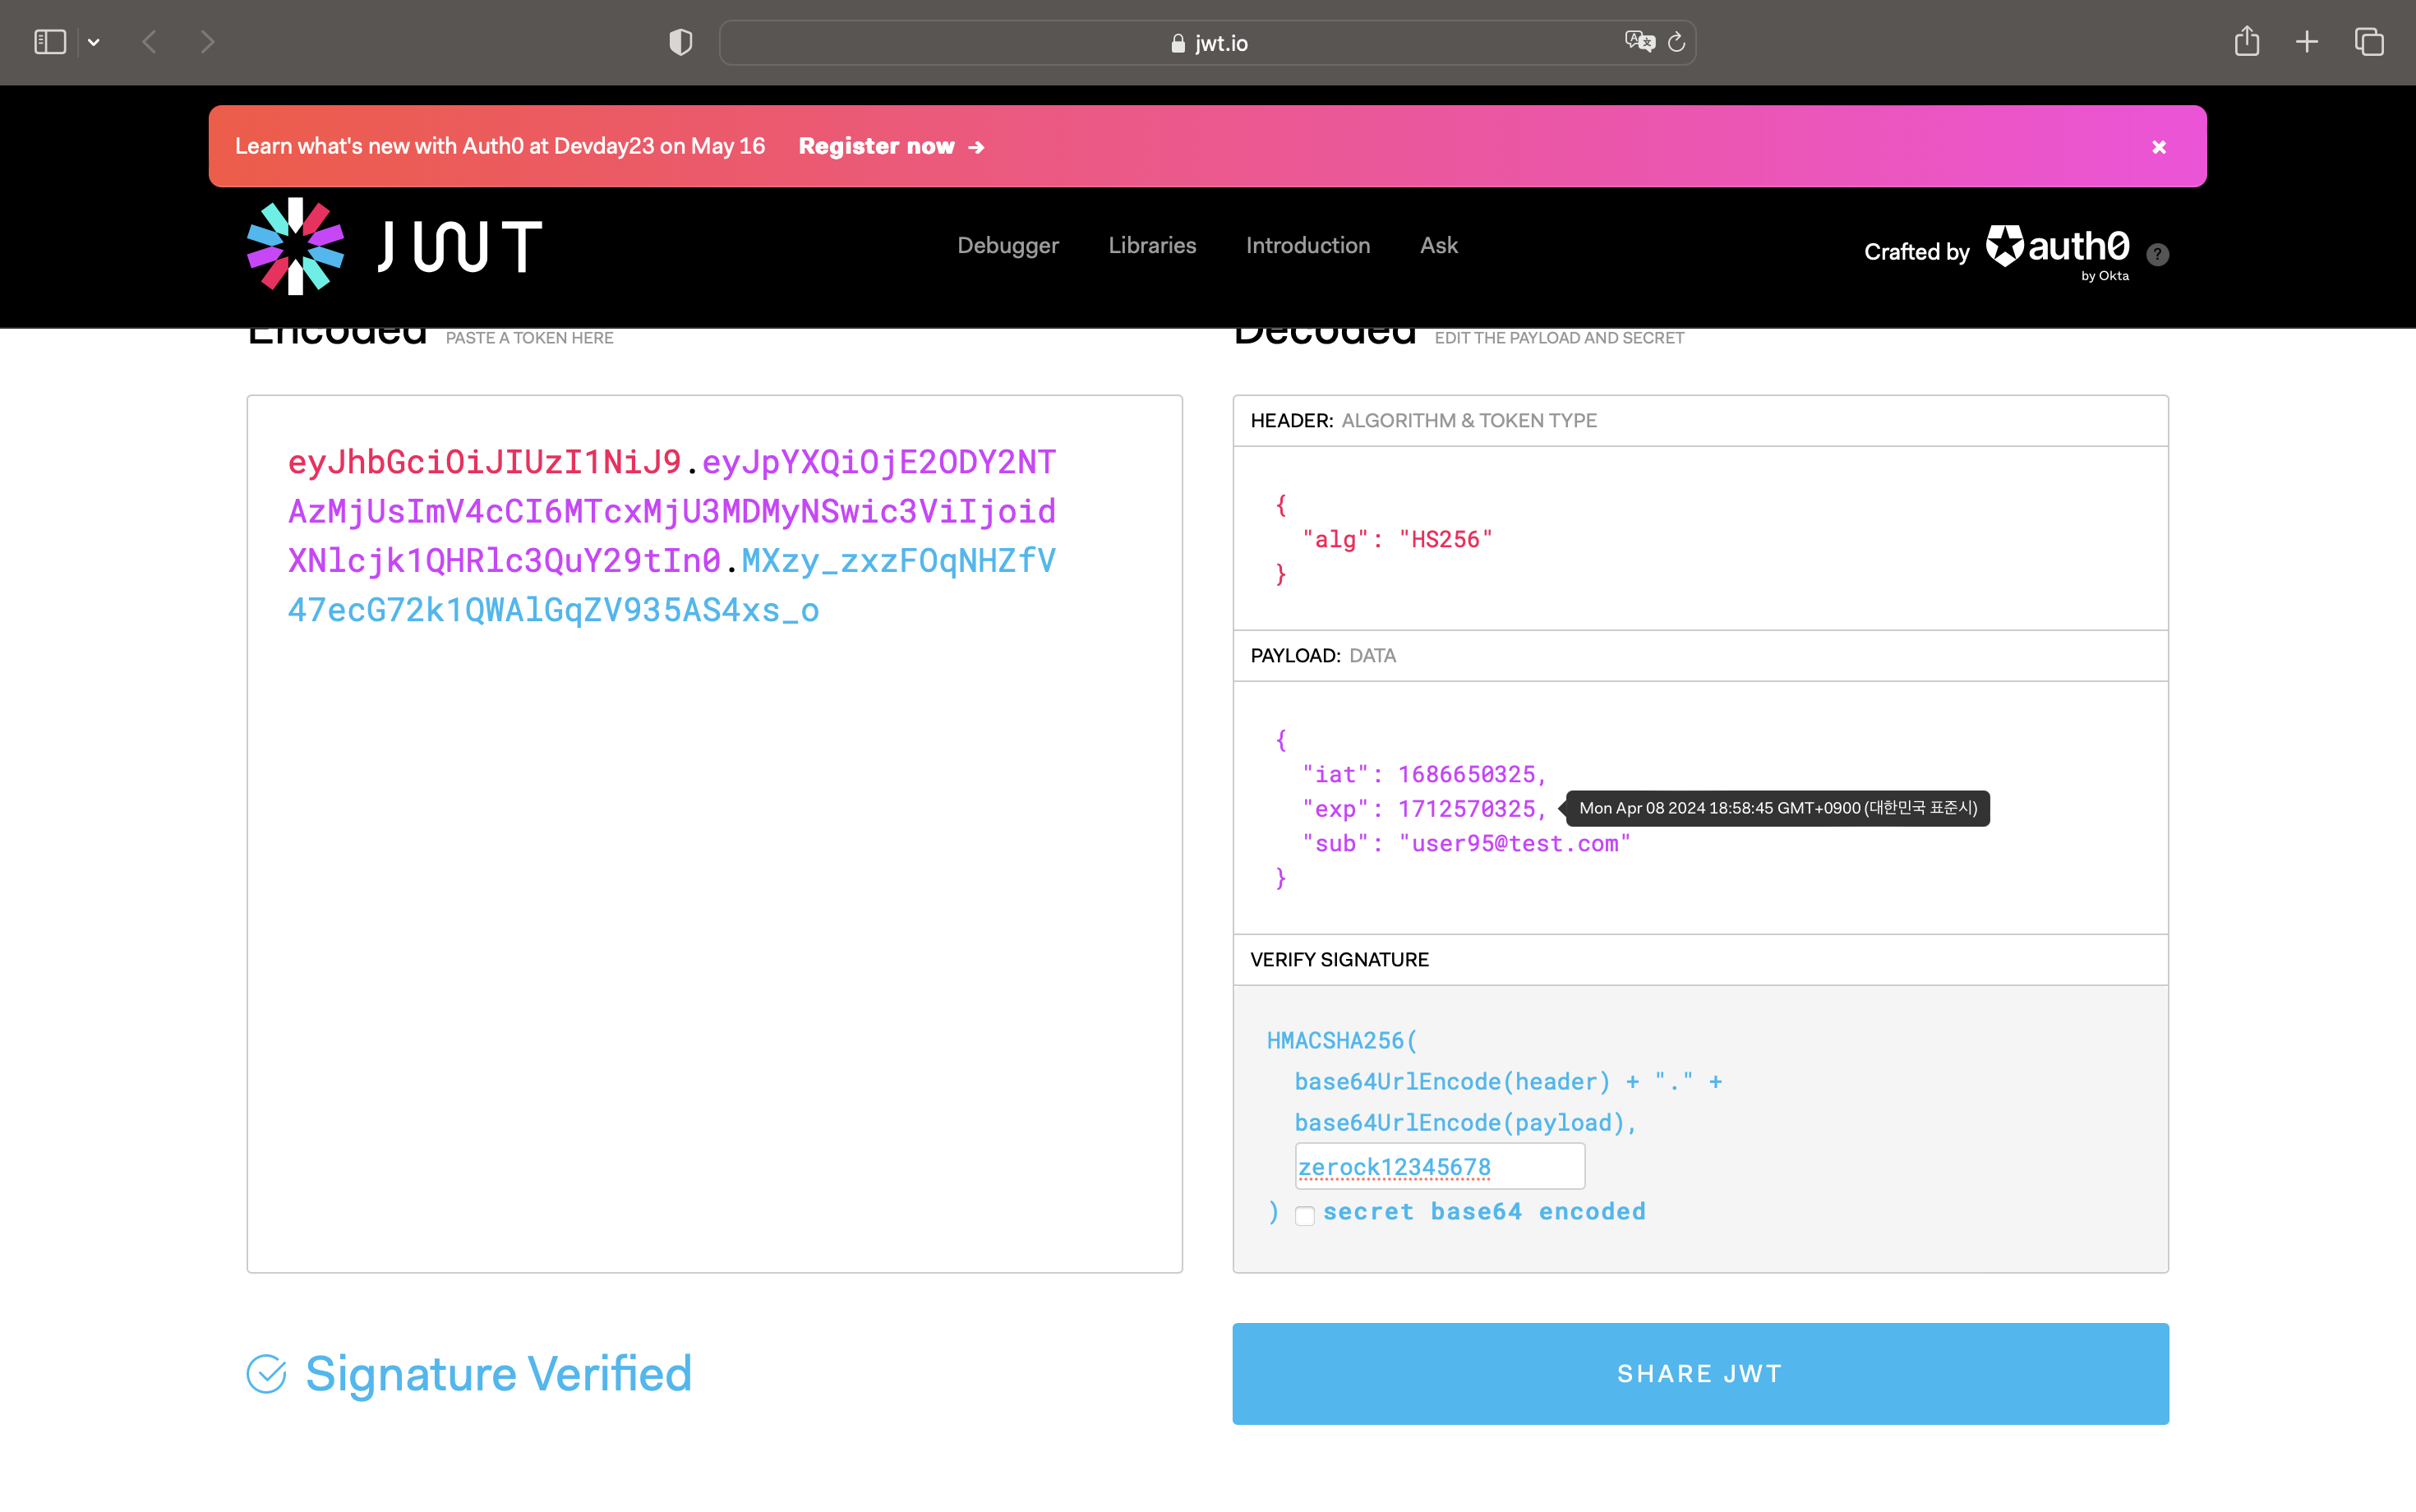Viewport: 2416px width, 1512px height.
Task: Click the jwt.io address bar
Action: click(1208, 43)
